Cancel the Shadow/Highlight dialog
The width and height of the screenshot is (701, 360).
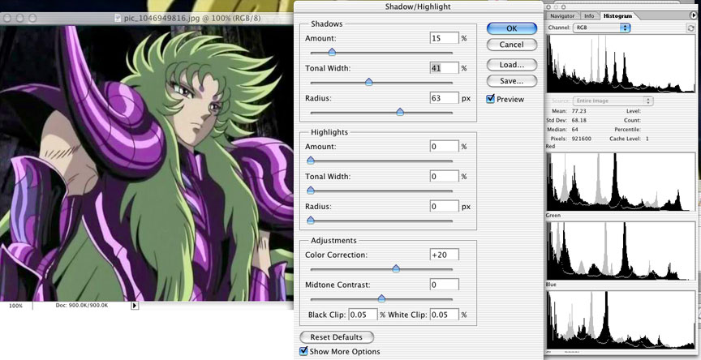tap(512, 45)
